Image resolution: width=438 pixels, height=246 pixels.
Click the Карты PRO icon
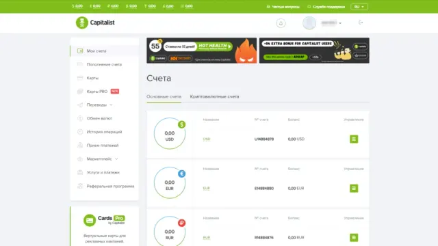coord(80,92)
